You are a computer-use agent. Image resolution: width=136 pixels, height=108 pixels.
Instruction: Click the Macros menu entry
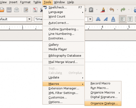pyautogui.click(x=64, y=84)
